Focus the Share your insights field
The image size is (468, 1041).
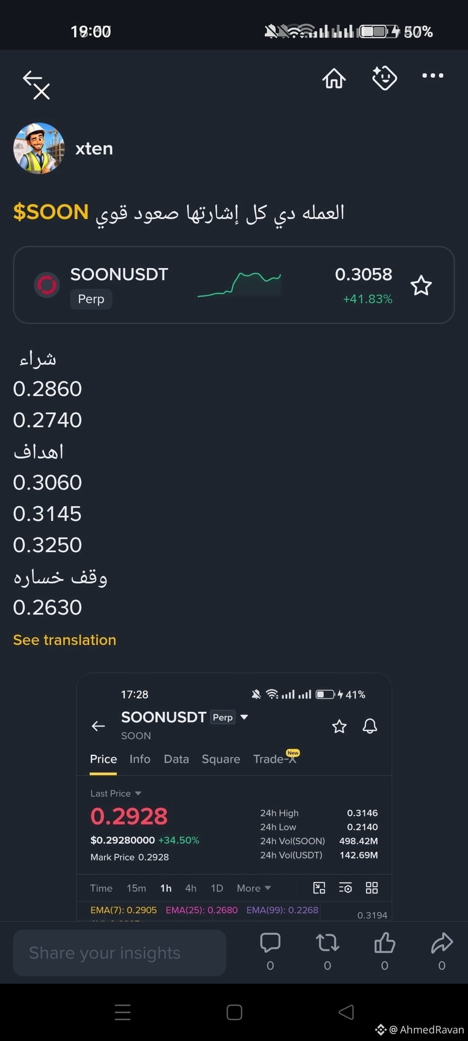(x=120, y=953)
